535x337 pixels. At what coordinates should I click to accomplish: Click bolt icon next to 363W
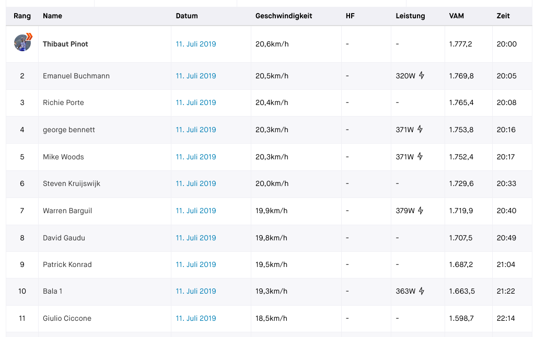tap(422, 291)
